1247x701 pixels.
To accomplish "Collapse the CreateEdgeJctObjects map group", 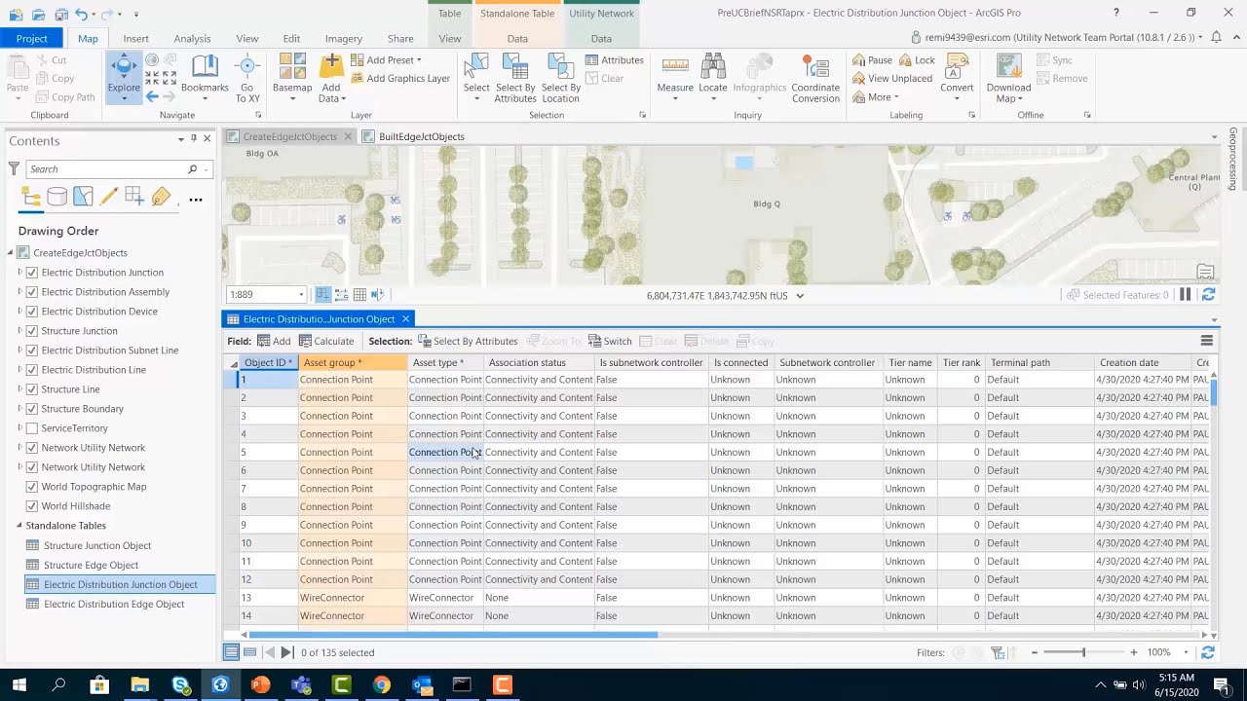I will pos(11,253).
